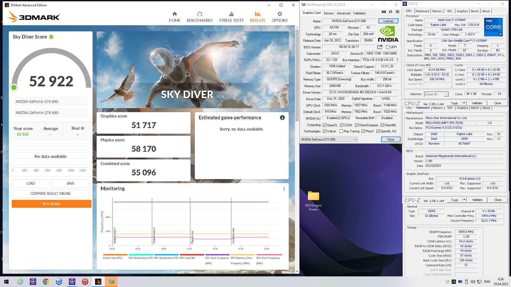Open the Monitoring three-dot menu
Screen dimensions: 511x287
[284, 189]
